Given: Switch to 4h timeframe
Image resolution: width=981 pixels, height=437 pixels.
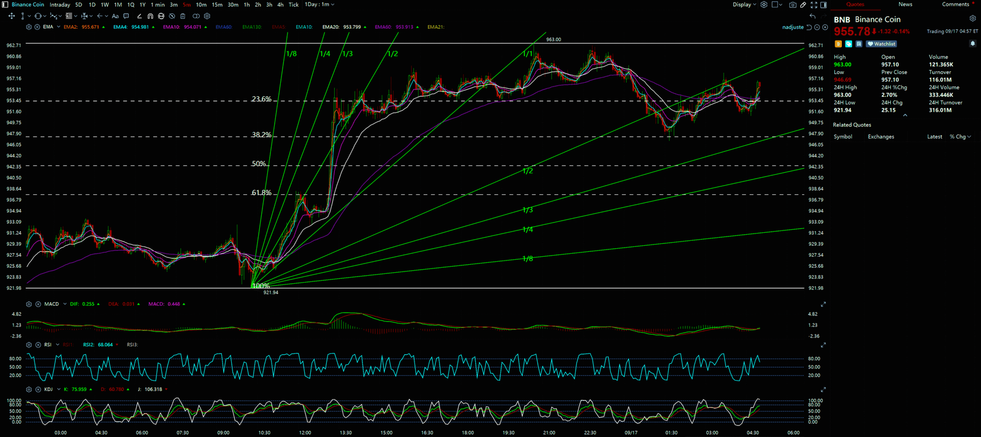Looking at the screenshot, I should 280,5.
